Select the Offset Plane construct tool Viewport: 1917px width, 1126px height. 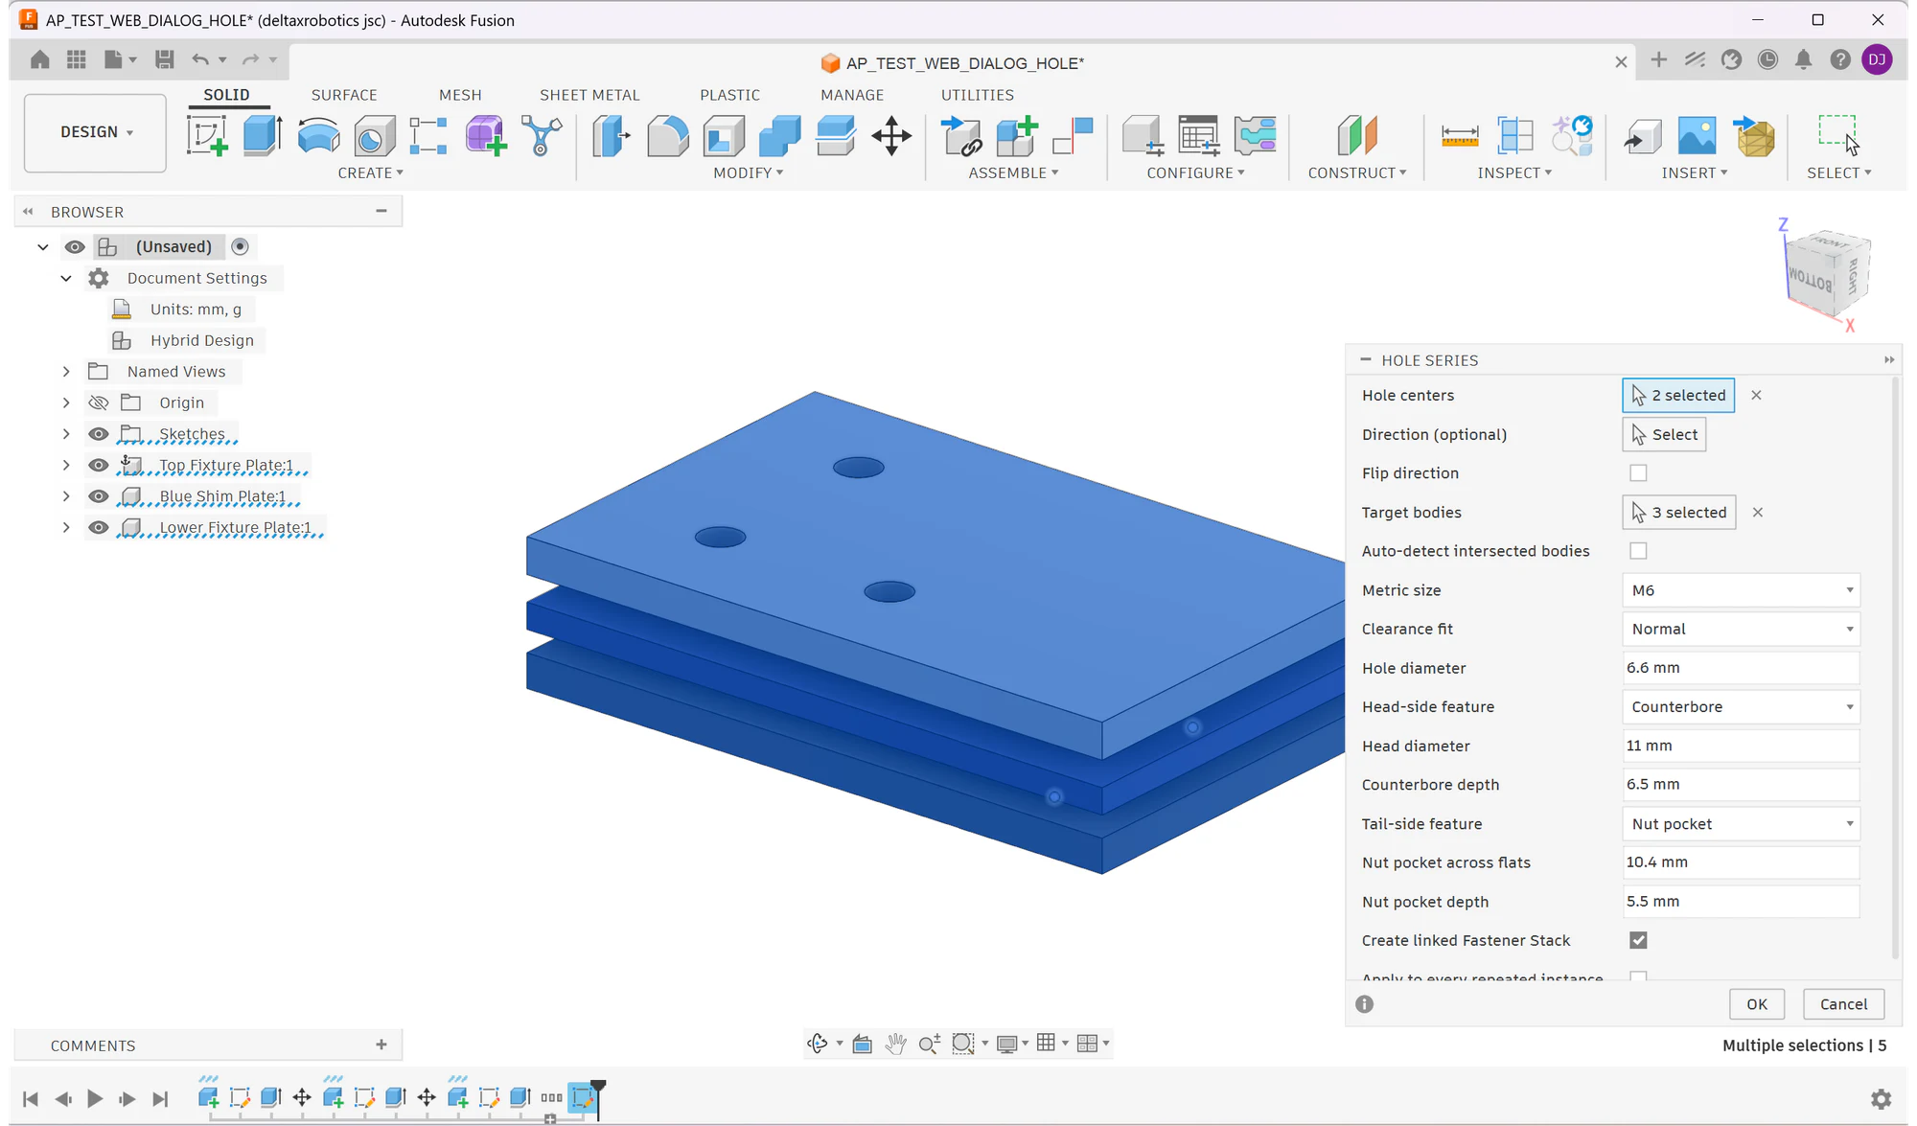pos(1357,135)
